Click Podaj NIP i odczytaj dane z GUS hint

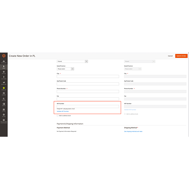click(66, 109)
